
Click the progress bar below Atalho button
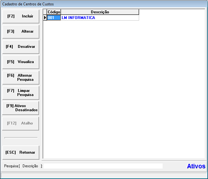pyautogui.click(x=21, y=138)
